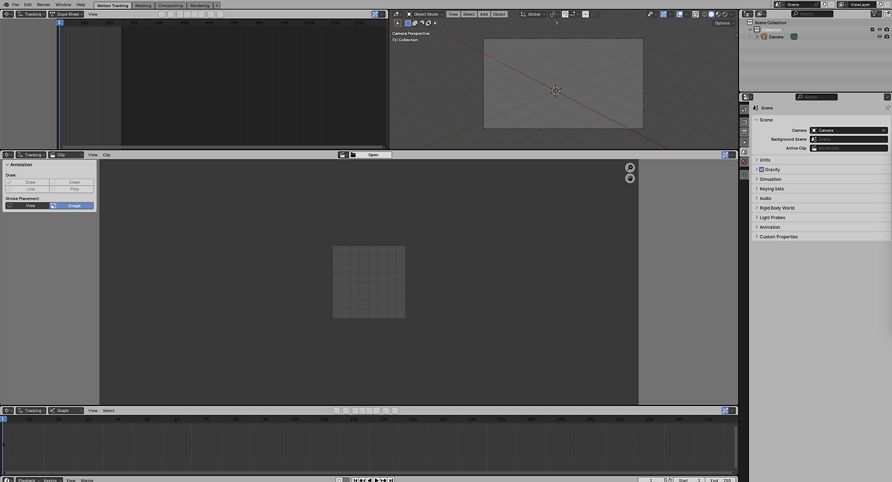
Task: Expand the Rigid Body World panel
Action: [820, 208]
